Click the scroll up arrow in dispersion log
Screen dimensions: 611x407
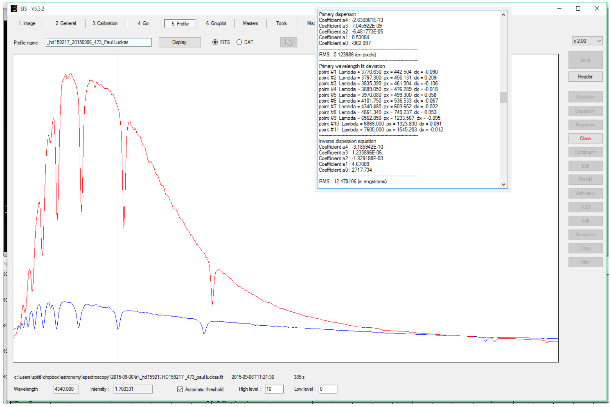[503, 15]
